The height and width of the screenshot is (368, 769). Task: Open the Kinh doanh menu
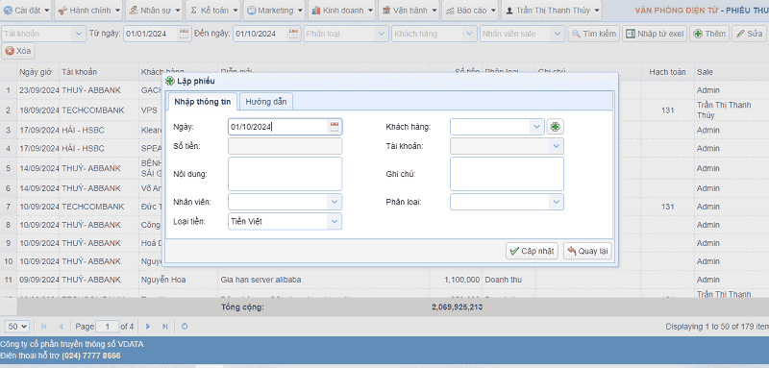(x=341, y=10)
